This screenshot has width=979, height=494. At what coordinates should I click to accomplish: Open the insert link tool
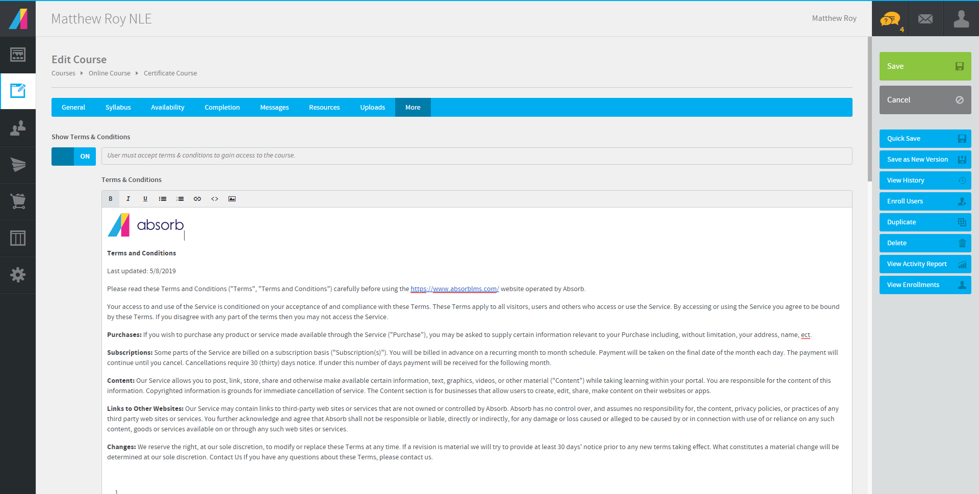(197, 199)
